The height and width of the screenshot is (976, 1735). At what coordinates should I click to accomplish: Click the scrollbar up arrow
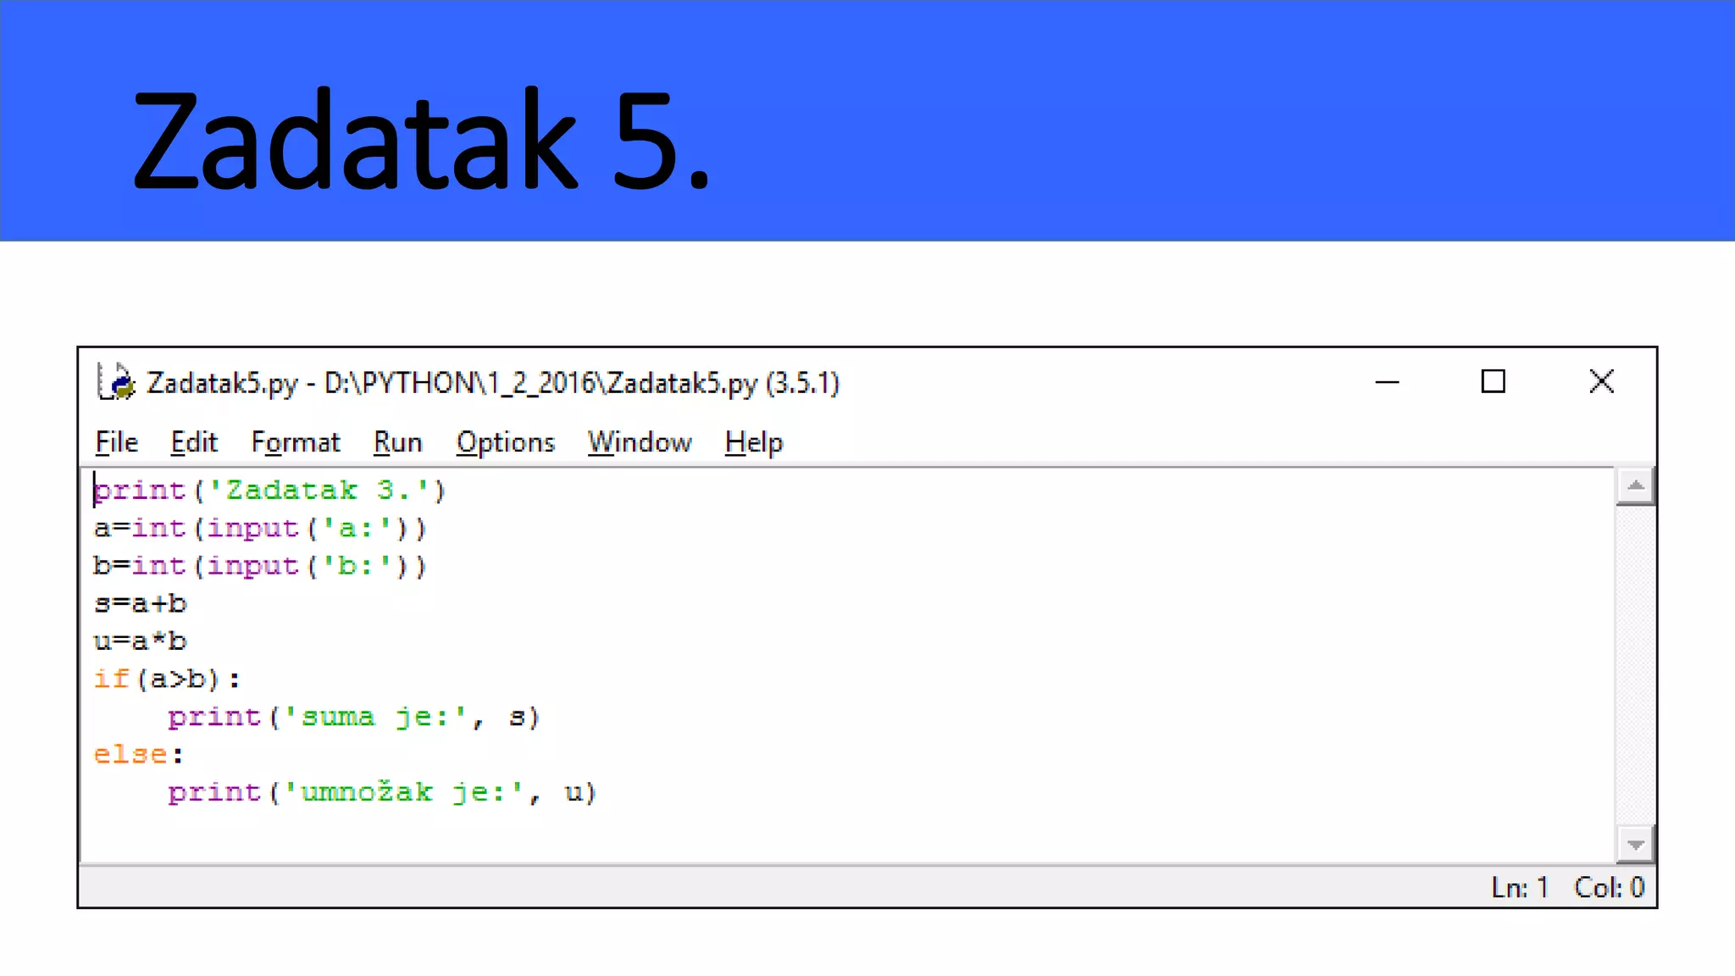click(1635, 486)
